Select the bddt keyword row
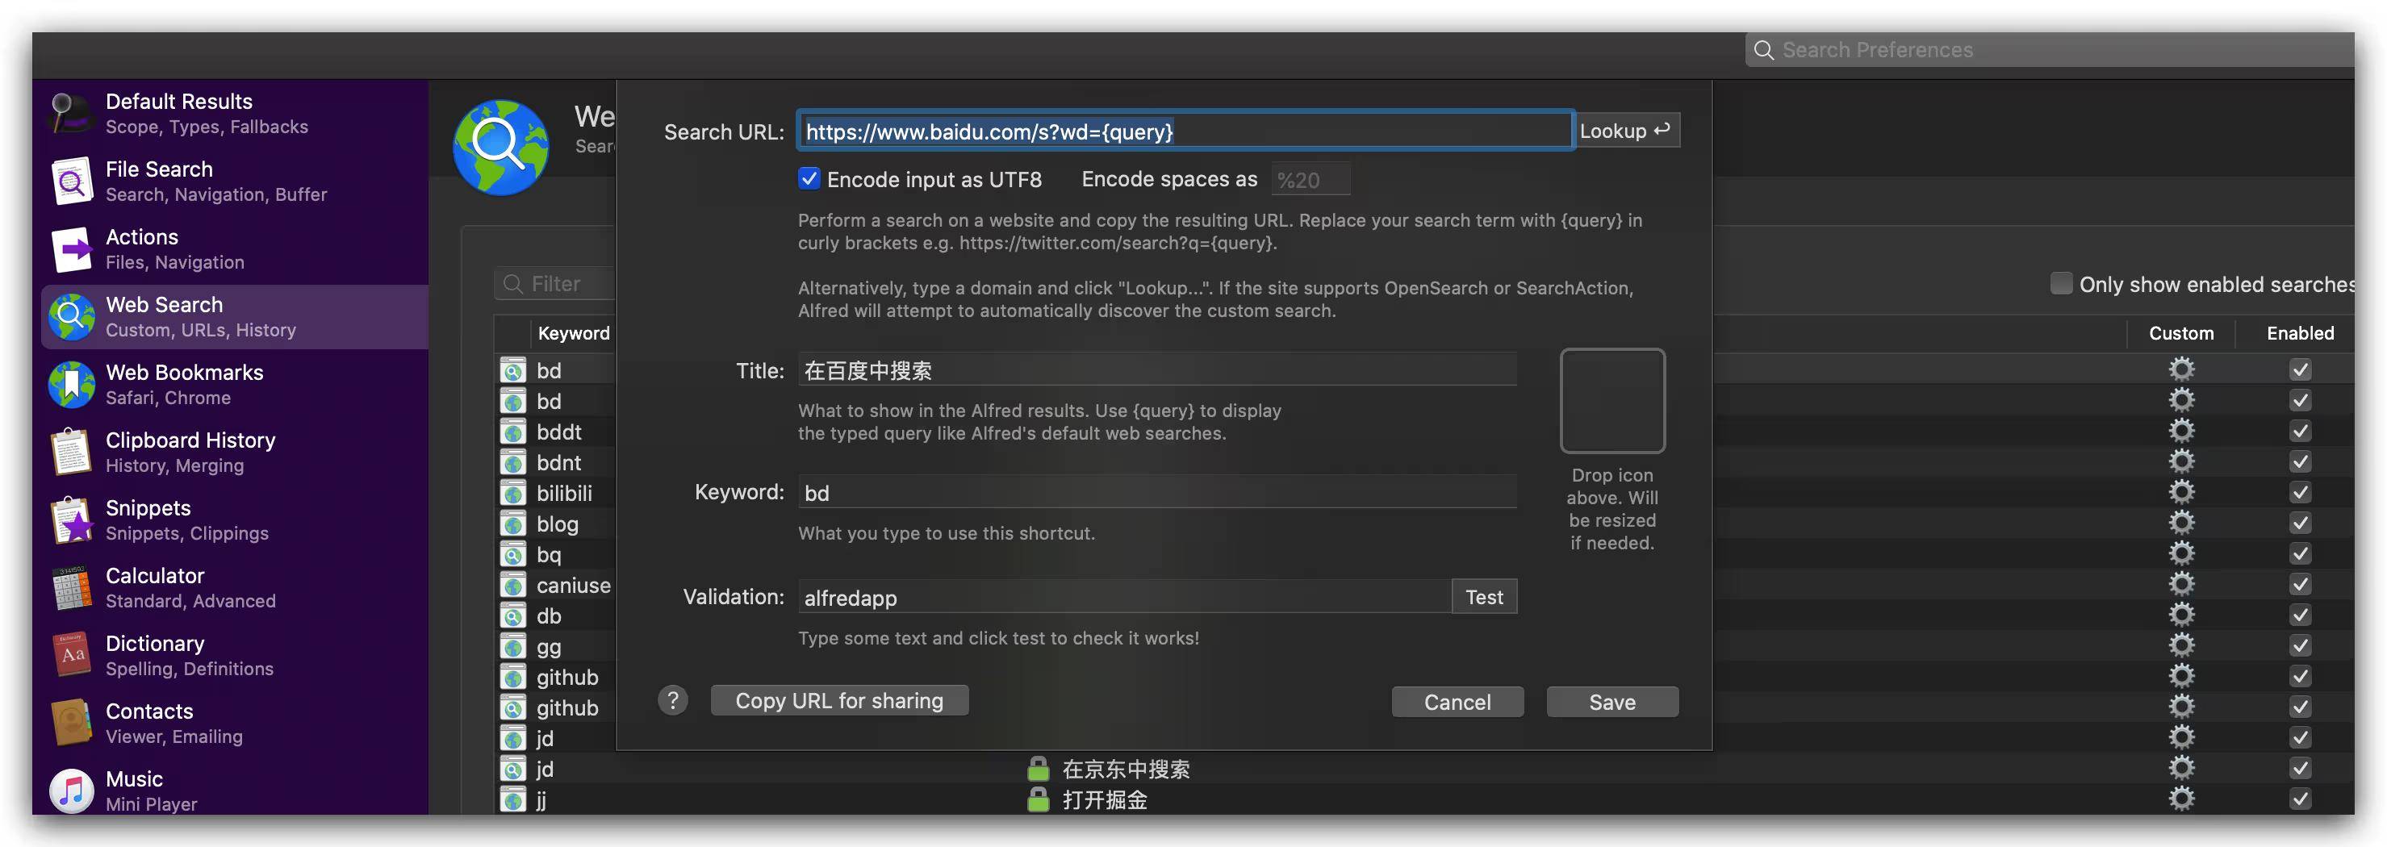2387x847 pixels. [x=558, y=432]
